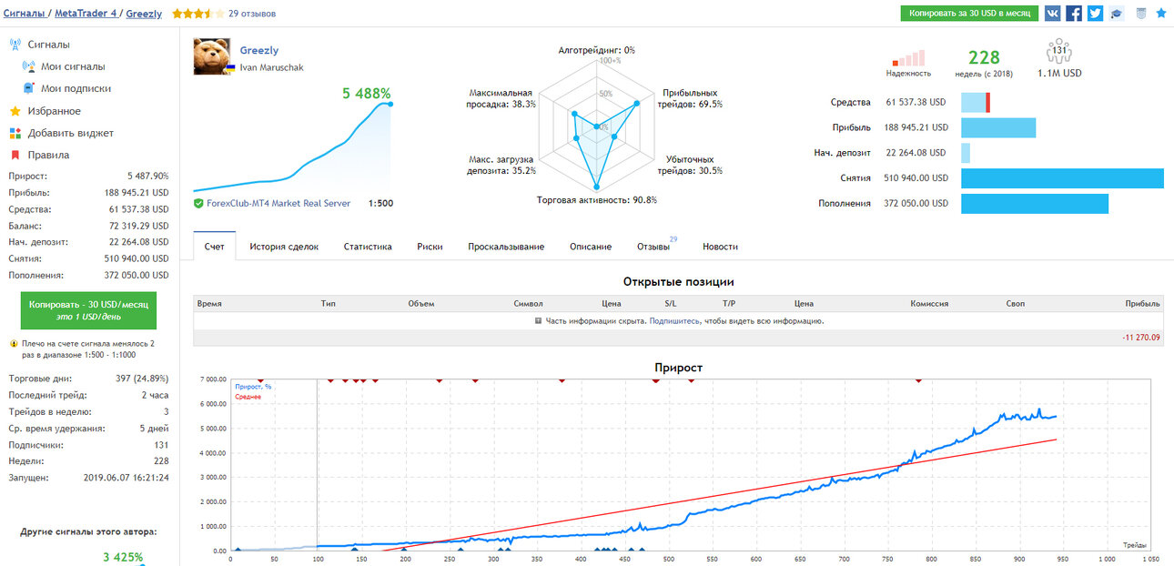Image resolution: width=1174 pixels, height=566 pixels.
Task: Click the Максимальная просадка: 38.3% label
Action: [501, 98]
